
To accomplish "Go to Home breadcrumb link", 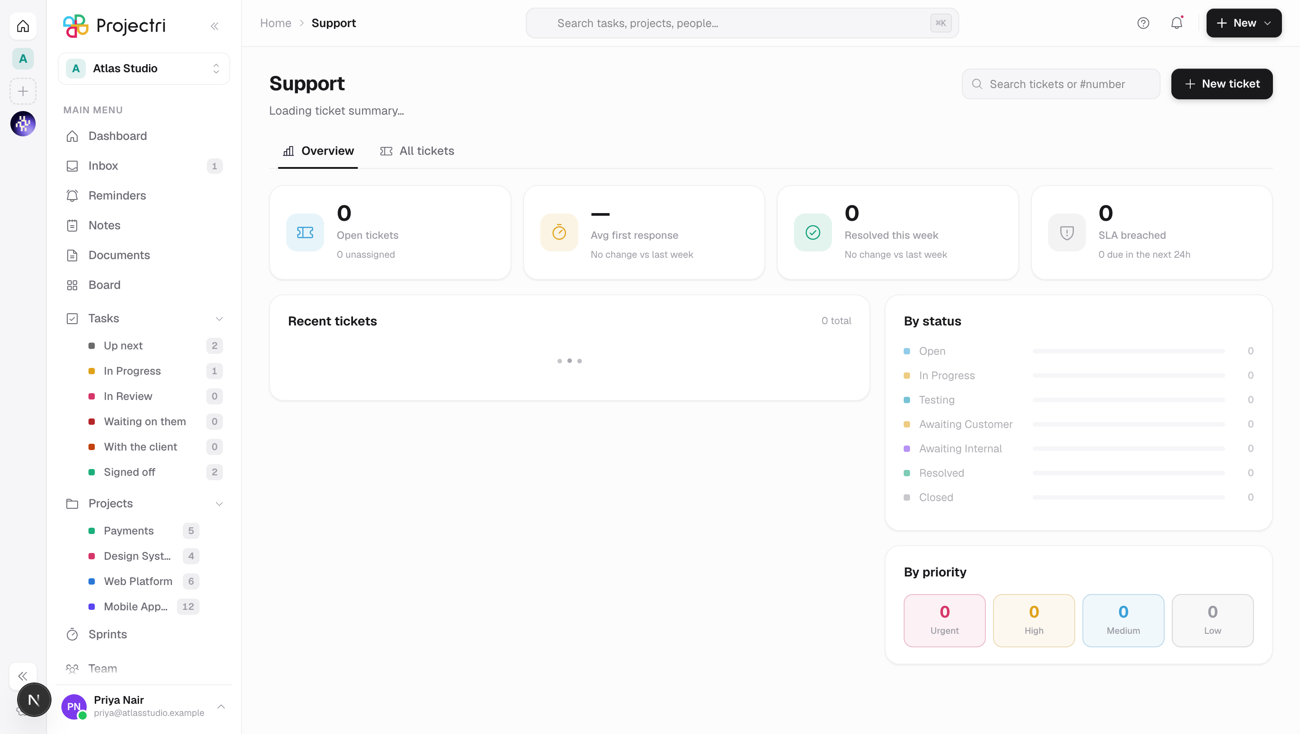I will (275, 23).
